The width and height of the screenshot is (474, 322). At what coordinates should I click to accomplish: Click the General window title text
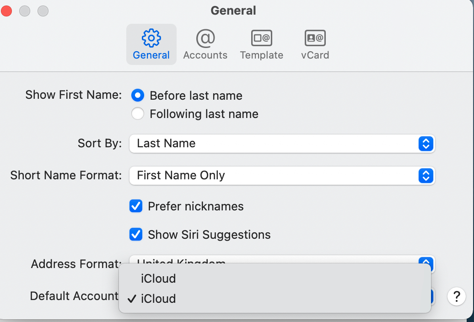[x=233, y=11]
